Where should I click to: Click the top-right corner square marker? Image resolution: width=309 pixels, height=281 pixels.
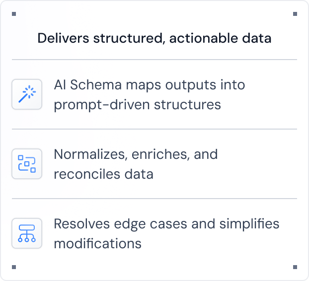[x=295, y=14]
